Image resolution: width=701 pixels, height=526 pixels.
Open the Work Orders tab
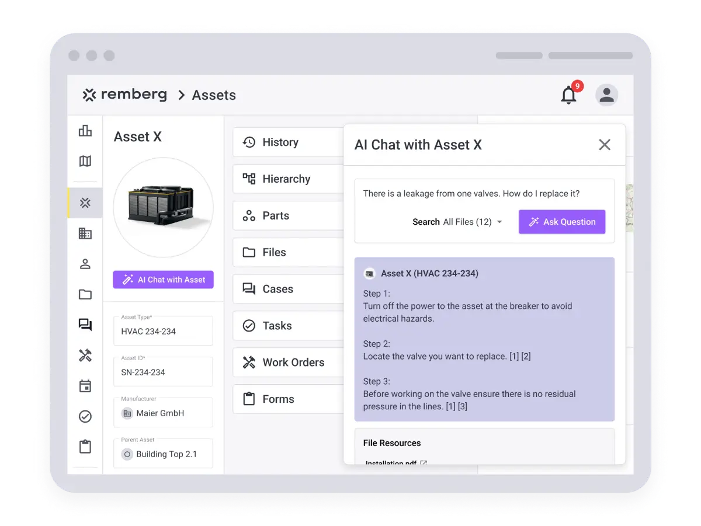(x=289, y=363)
